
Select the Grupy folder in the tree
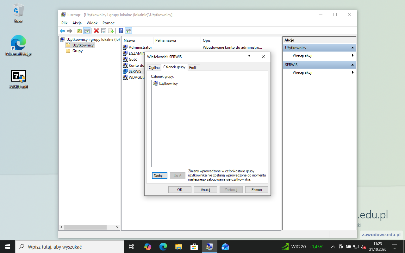[x=74, y=51]
